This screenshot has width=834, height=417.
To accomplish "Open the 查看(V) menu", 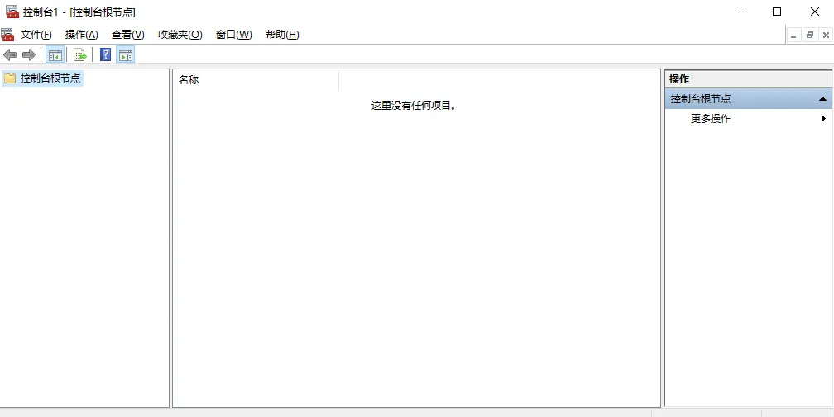I will [x=127, y=35].
